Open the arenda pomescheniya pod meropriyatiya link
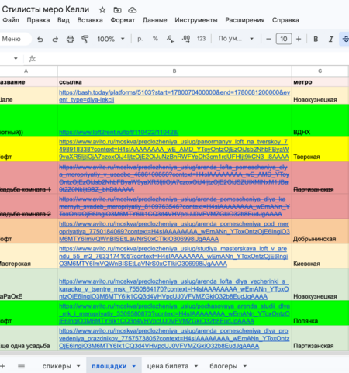Image resolution: width=349 pixels, height=373 pixels. point(174,231)
